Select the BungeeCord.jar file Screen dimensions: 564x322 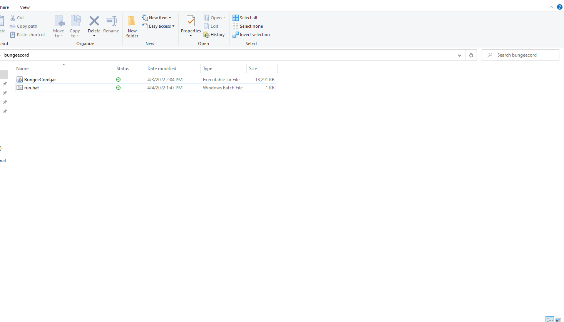40,80
